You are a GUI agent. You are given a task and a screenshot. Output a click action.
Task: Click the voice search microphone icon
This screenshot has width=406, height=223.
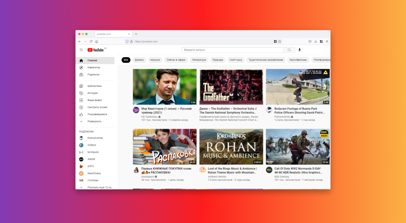pos(300,50)
